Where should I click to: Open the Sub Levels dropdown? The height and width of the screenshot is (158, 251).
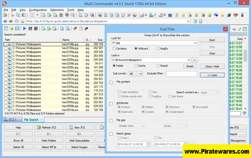coord(136,73)
